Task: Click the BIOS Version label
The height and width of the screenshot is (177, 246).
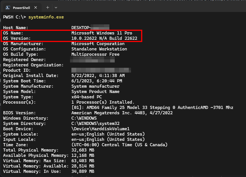Action: pos(19,113)
